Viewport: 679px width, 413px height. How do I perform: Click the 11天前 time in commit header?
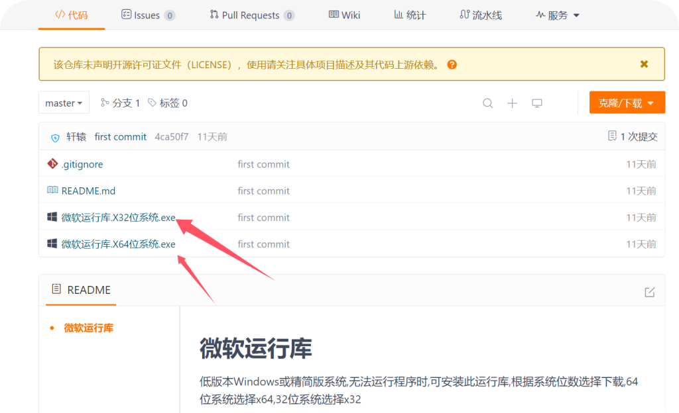tap(212, 137)
